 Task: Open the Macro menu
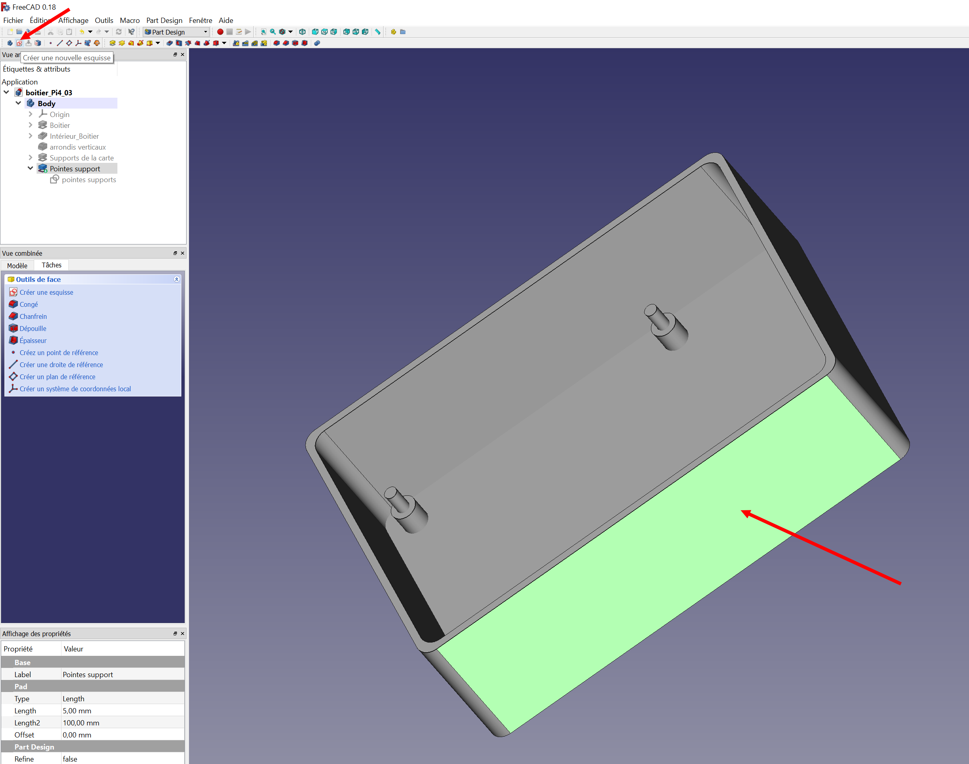(130, 20)
